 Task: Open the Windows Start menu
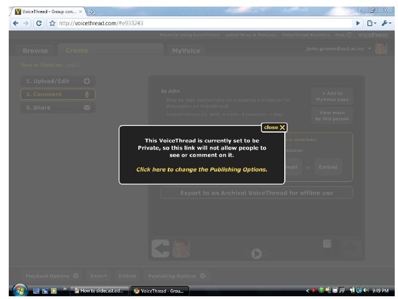(x=20, y=290)
